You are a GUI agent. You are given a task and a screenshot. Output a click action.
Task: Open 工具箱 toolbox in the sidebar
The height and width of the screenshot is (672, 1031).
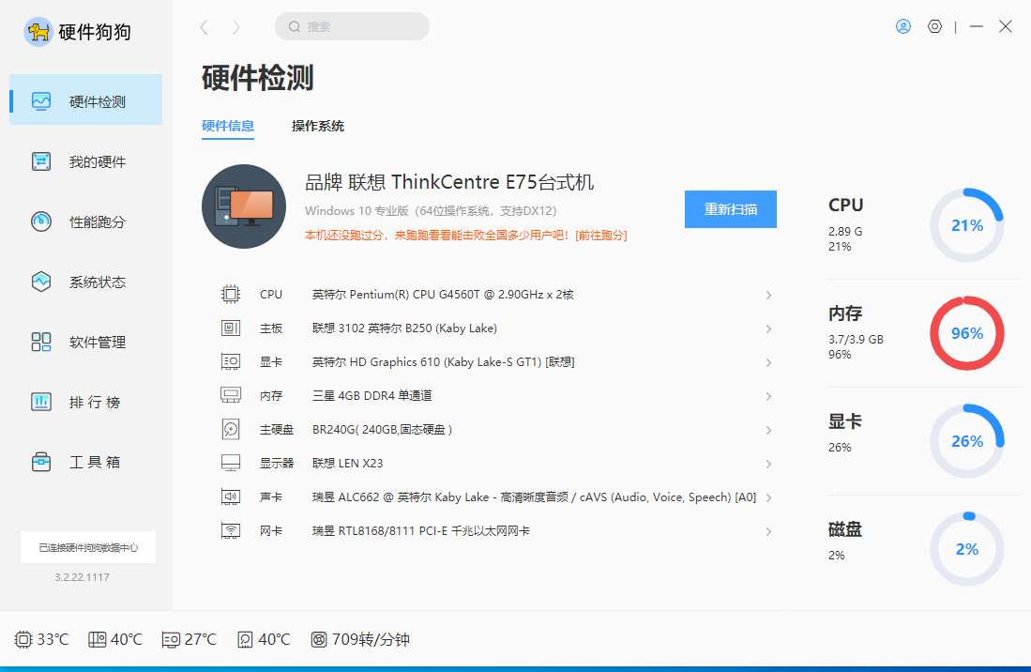(x=85, y=463)
